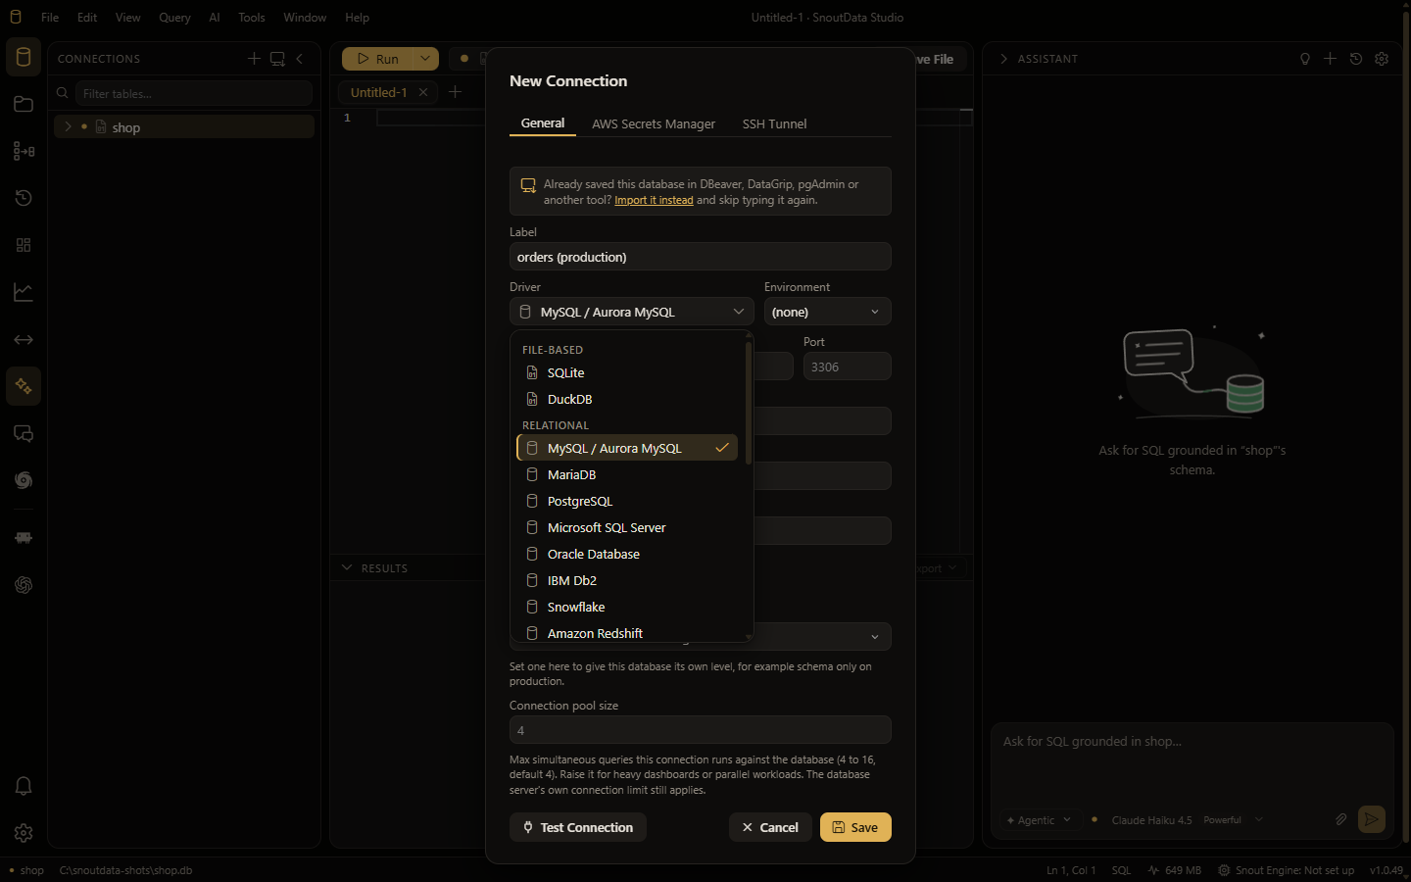Select MariaDB from driver list
Viewport: 1411px width, 882px height.
627,474
